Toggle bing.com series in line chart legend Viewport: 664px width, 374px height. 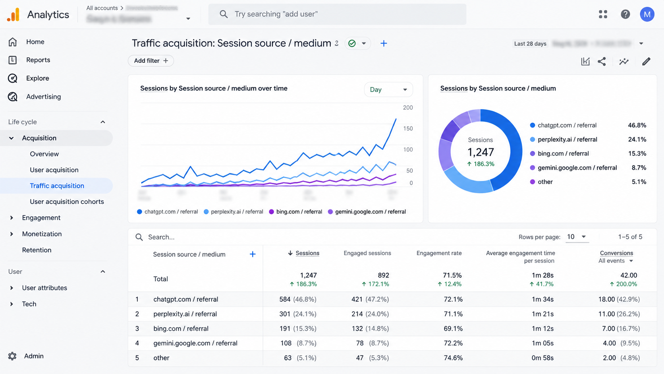point(295,212)
